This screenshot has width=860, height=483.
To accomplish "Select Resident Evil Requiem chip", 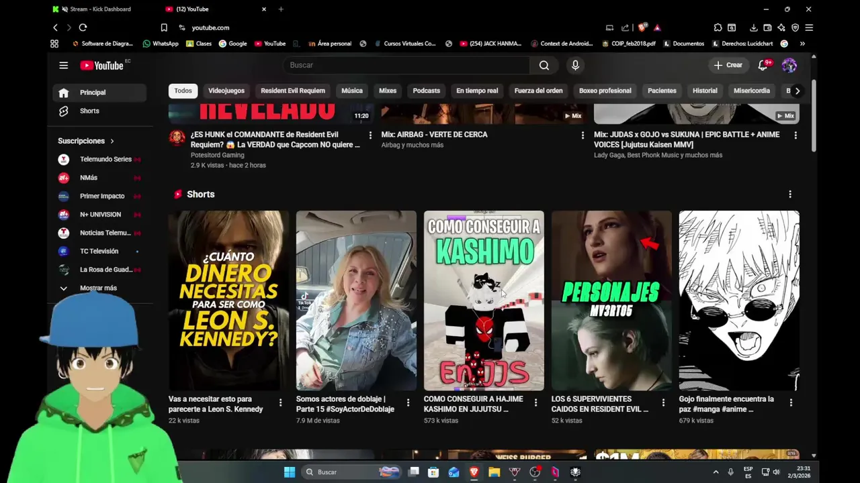I will [293, 91].
